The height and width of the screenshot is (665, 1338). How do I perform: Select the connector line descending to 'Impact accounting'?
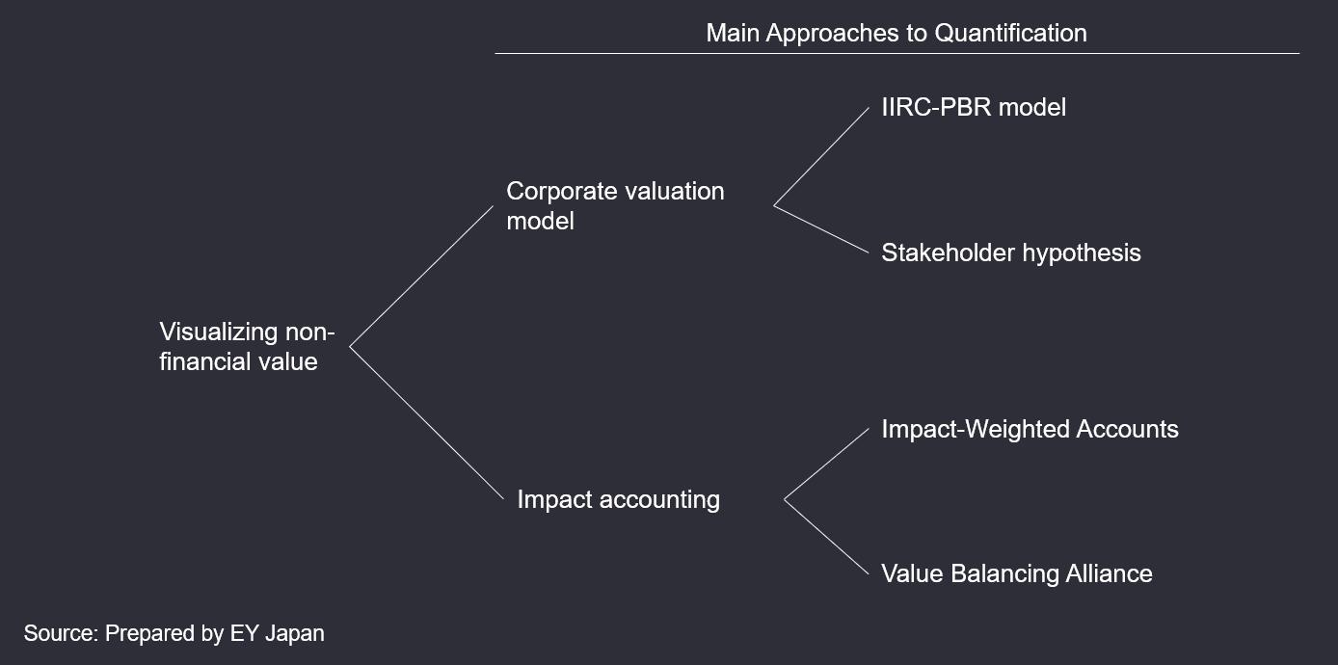[427, 424]
